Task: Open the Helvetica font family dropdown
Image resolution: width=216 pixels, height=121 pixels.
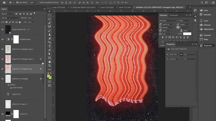Action: click(x=168, y=21)
